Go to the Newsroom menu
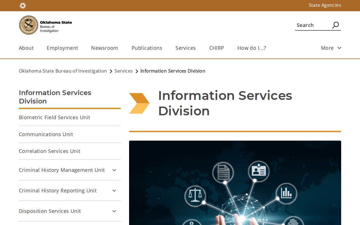The width and height of the screenshot is (360, 225). [x=105, y=48]
